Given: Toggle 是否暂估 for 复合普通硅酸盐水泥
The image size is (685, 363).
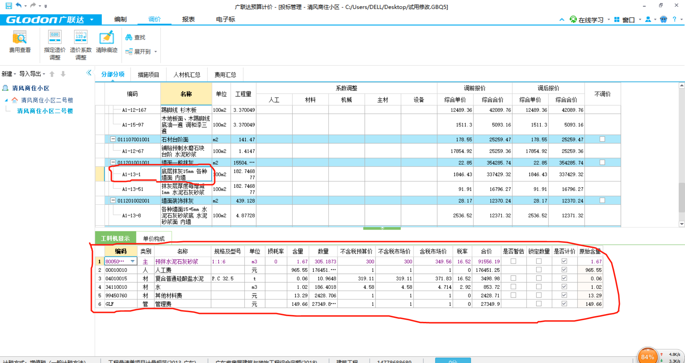Looking at the screenshot, I should [513, 278].
